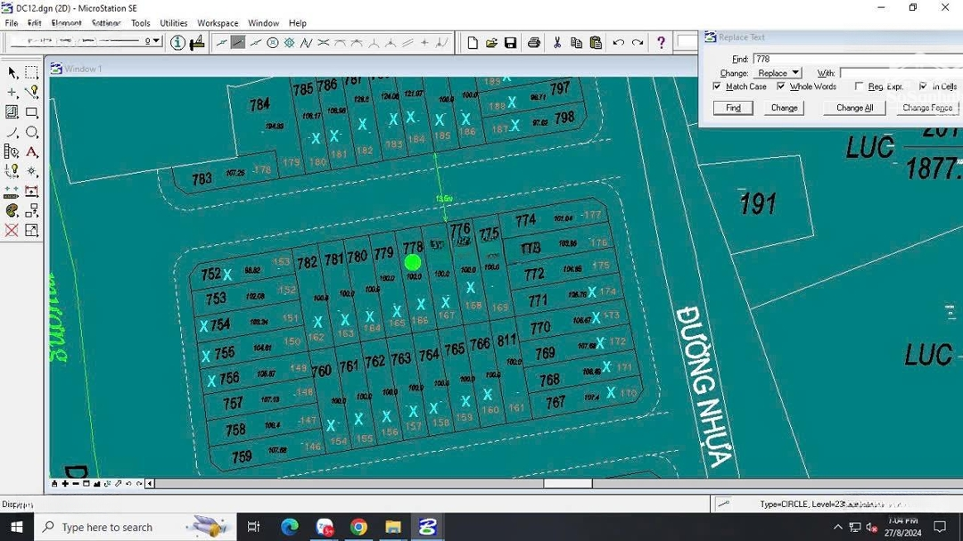
Task: Click the Undo arrow icon
Action: point(618,43)
